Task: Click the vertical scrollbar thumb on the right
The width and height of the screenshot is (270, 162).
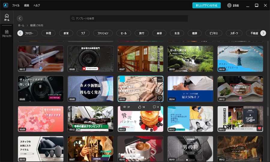Action: 268,112
